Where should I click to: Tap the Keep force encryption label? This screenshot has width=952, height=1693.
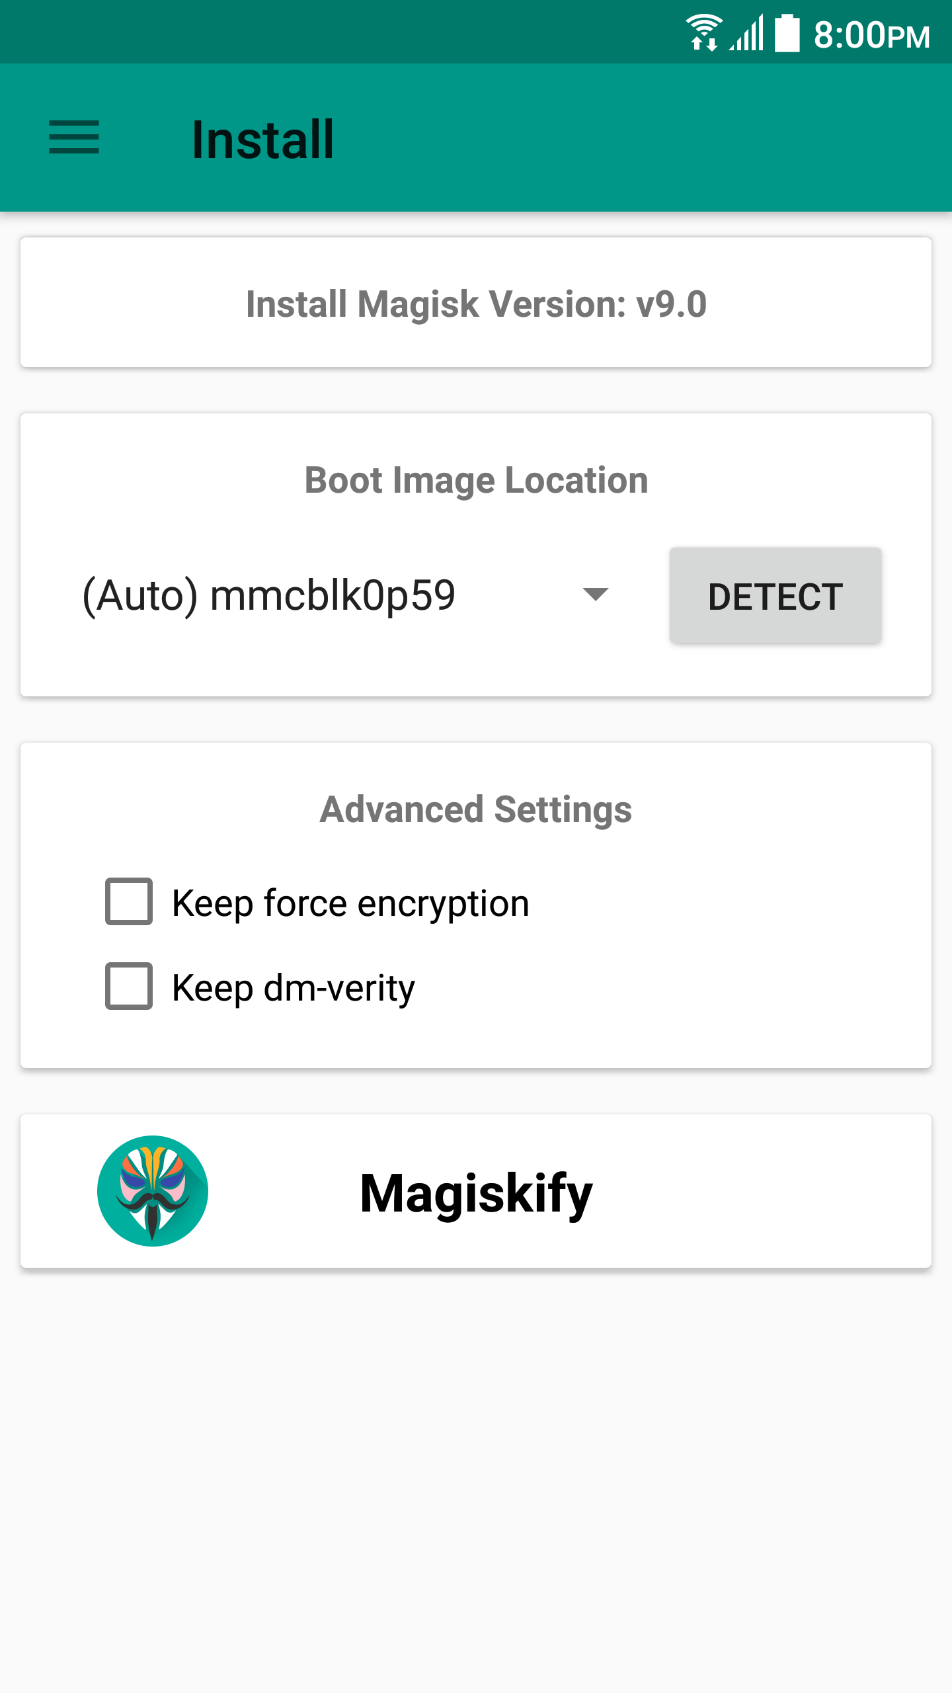(350, 903)
